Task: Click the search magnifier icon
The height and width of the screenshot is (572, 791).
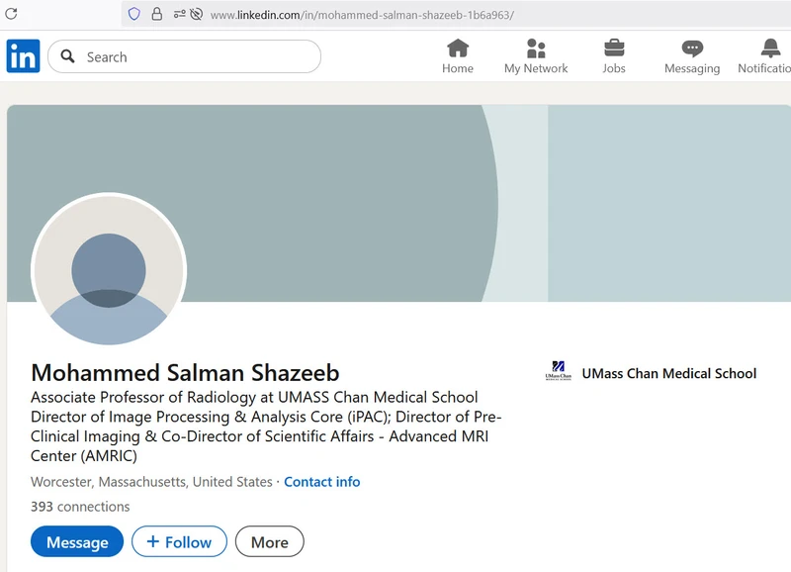Action: [68, 56]
